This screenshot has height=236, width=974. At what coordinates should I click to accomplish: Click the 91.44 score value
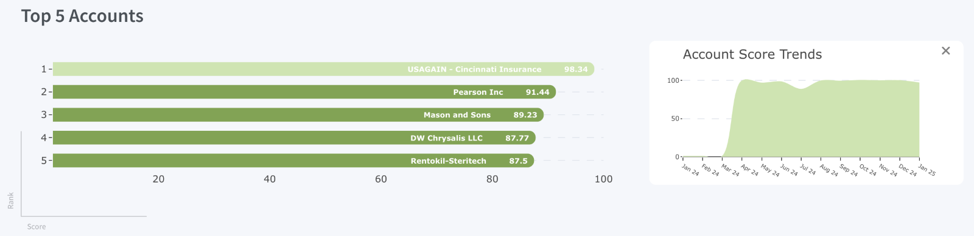click(x=538, y=92)
